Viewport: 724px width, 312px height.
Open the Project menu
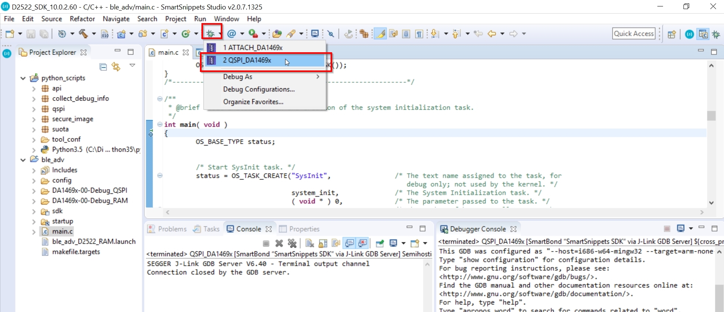176,19
